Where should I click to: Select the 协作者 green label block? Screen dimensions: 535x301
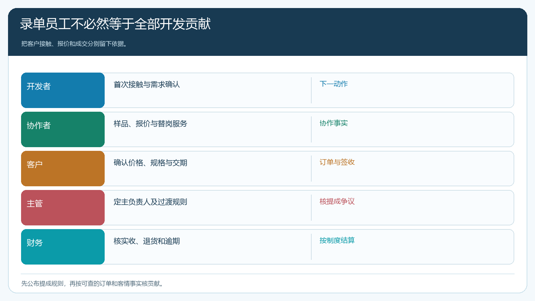coord(63,129)
